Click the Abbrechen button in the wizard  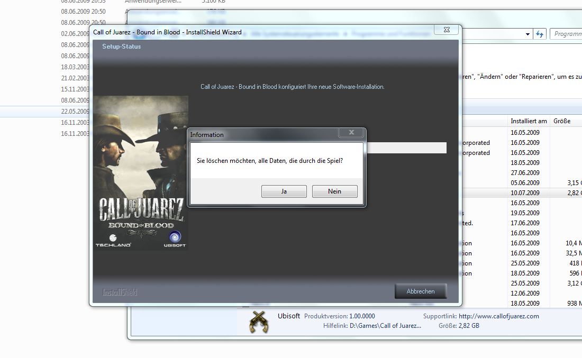(421, 291)
